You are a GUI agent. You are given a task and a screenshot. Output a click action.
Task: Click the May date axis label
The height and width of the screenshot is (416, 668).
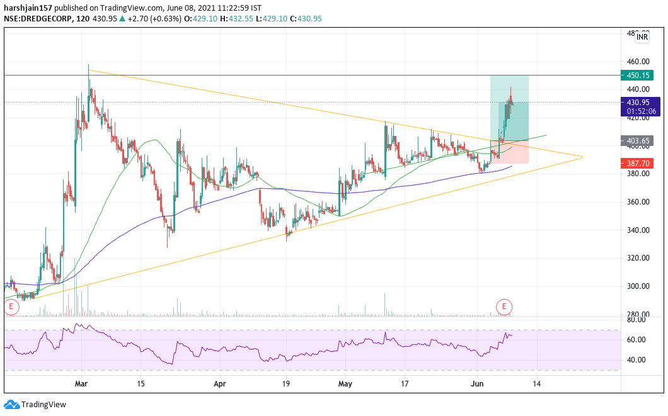[345, 384]
